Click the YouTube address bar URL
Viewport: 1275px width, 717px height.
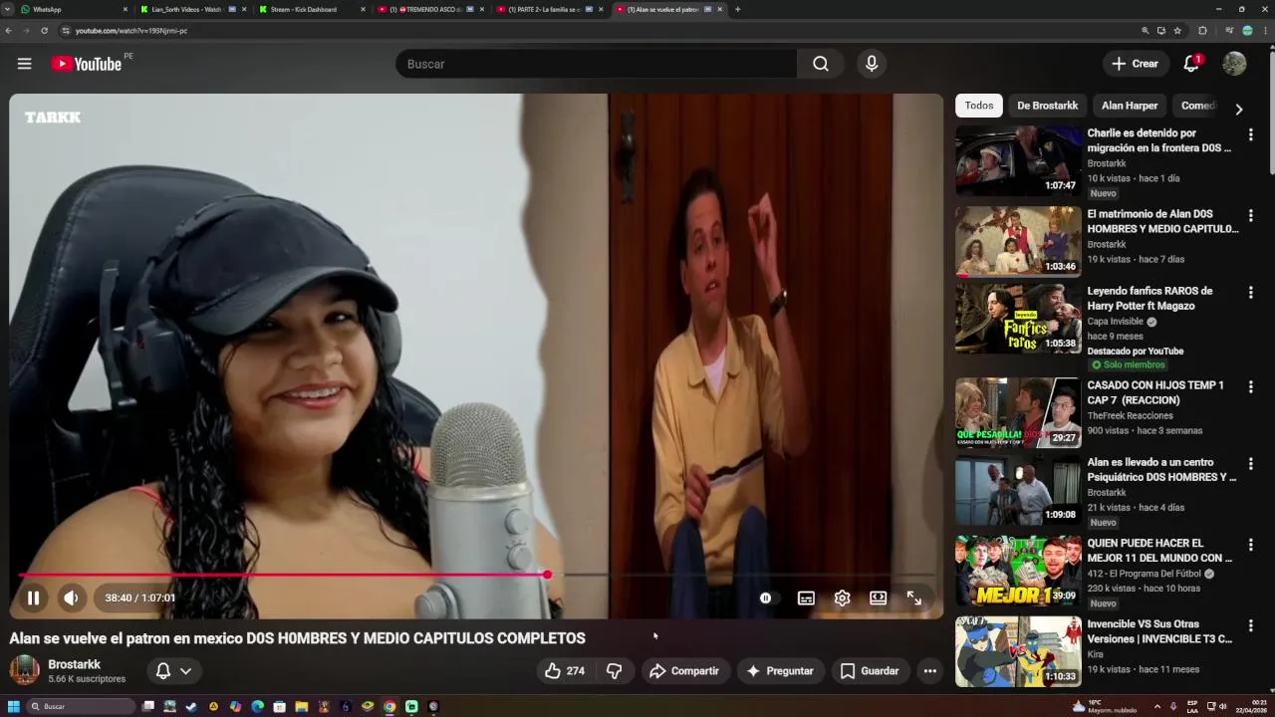tap(131, 31)
